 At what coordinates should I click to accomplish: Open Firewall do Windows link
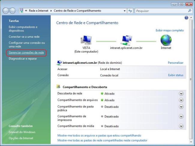pos(22,132)
